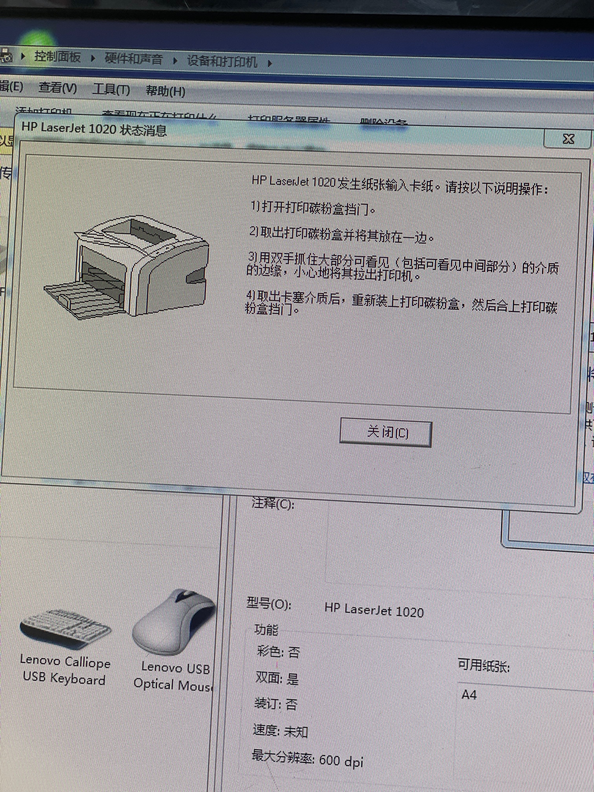Expand the breadcrumb arrow before 控制面板
This screenshot has width=594, height=792.
pyautogui.click(x=23, y=56)
